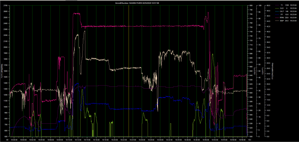299x142 pixels.
Task: Click the blue FF legend color line
Action: [x=277, y=14]
